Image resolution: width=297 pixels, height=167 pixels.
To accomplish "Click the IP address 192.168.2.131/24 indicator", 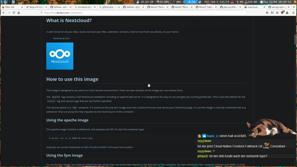I will pos(217,2).
